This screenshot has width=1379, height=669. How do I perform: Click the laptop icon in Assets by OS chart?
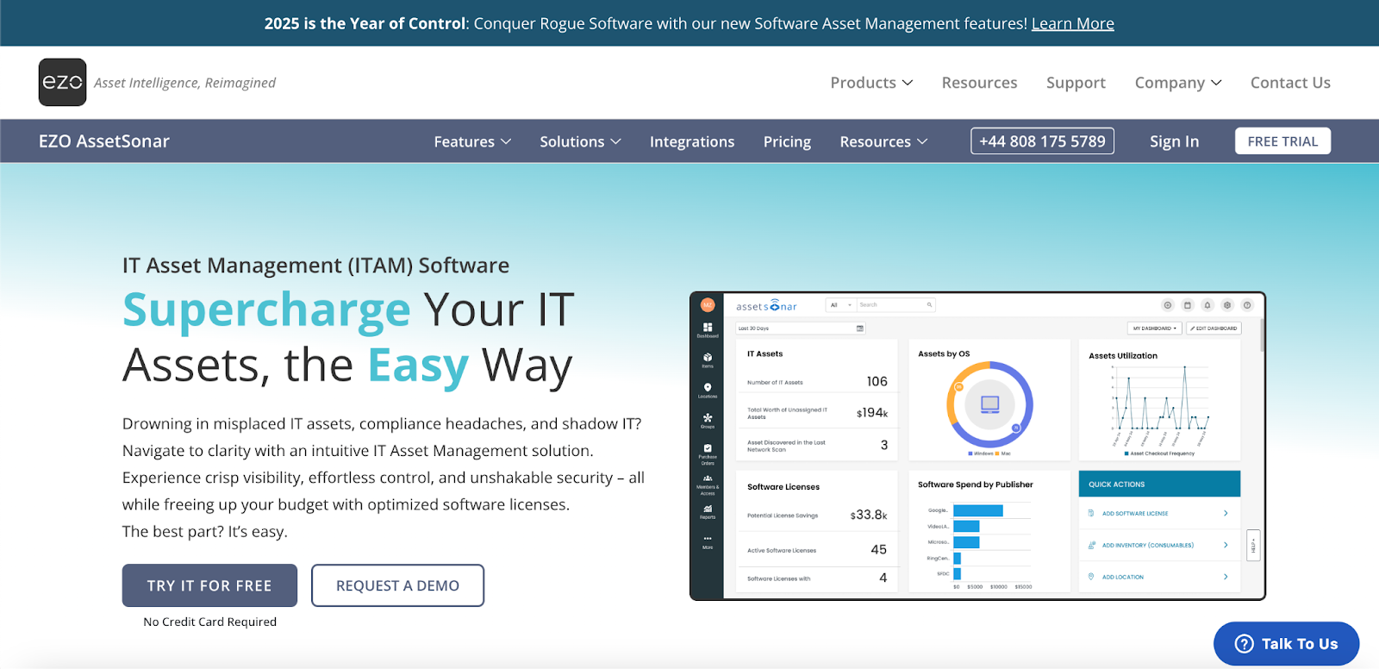(x=990, y=403)
